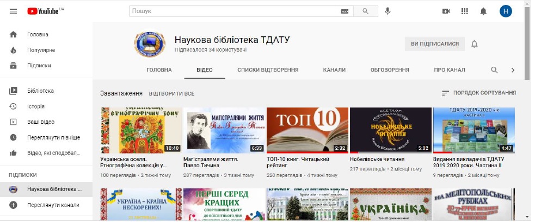Open the hamburger guide menu
Viewport: 535px width, 222px height.
click(13, 11)
